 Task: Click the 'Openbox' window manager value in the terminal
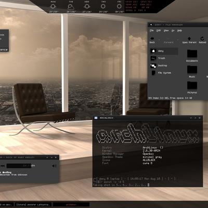pyautogui.click(x=148, y=154)
